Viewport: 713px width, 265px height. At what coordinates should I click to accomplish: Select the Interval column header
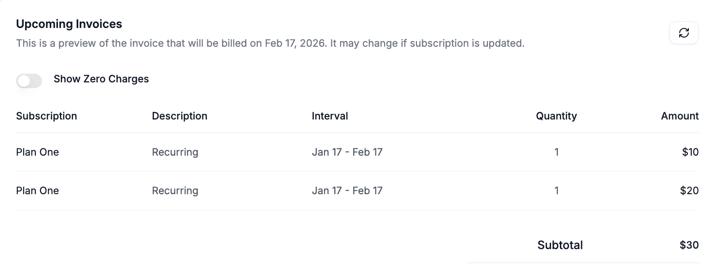(x=330, y=116)
